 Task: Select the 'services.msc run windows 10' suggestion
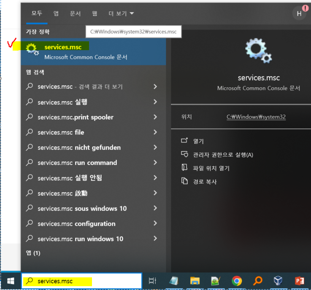(93, 239)
